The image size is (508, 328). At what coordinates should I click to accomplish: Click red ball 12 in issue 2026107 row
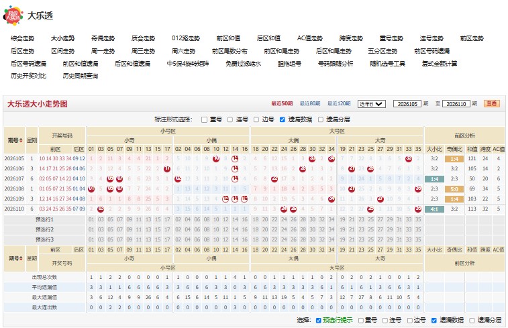[x=178, y=178]
